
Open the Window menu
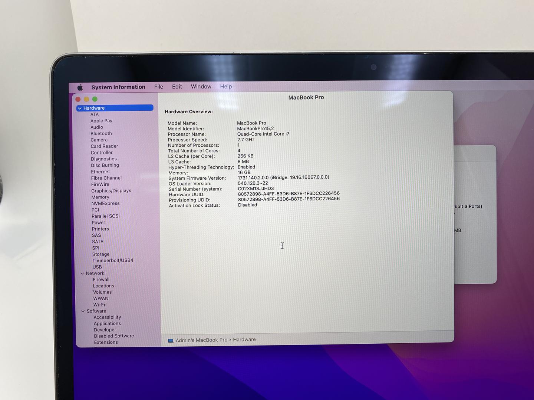[201, 87]
